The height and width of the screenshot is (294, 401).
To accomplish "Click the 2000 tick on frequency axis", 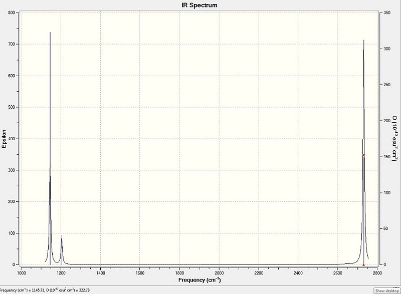I will pos(219,273).
